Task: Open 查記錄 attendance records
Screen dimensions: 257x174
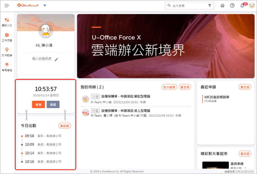Action: (65, 126)
